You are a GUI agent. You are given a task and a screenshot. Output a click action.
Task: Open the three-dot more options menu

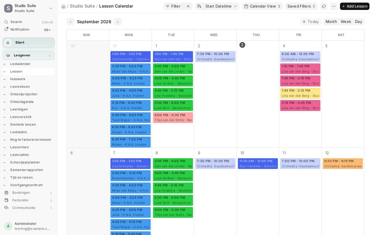coord(334,6)
